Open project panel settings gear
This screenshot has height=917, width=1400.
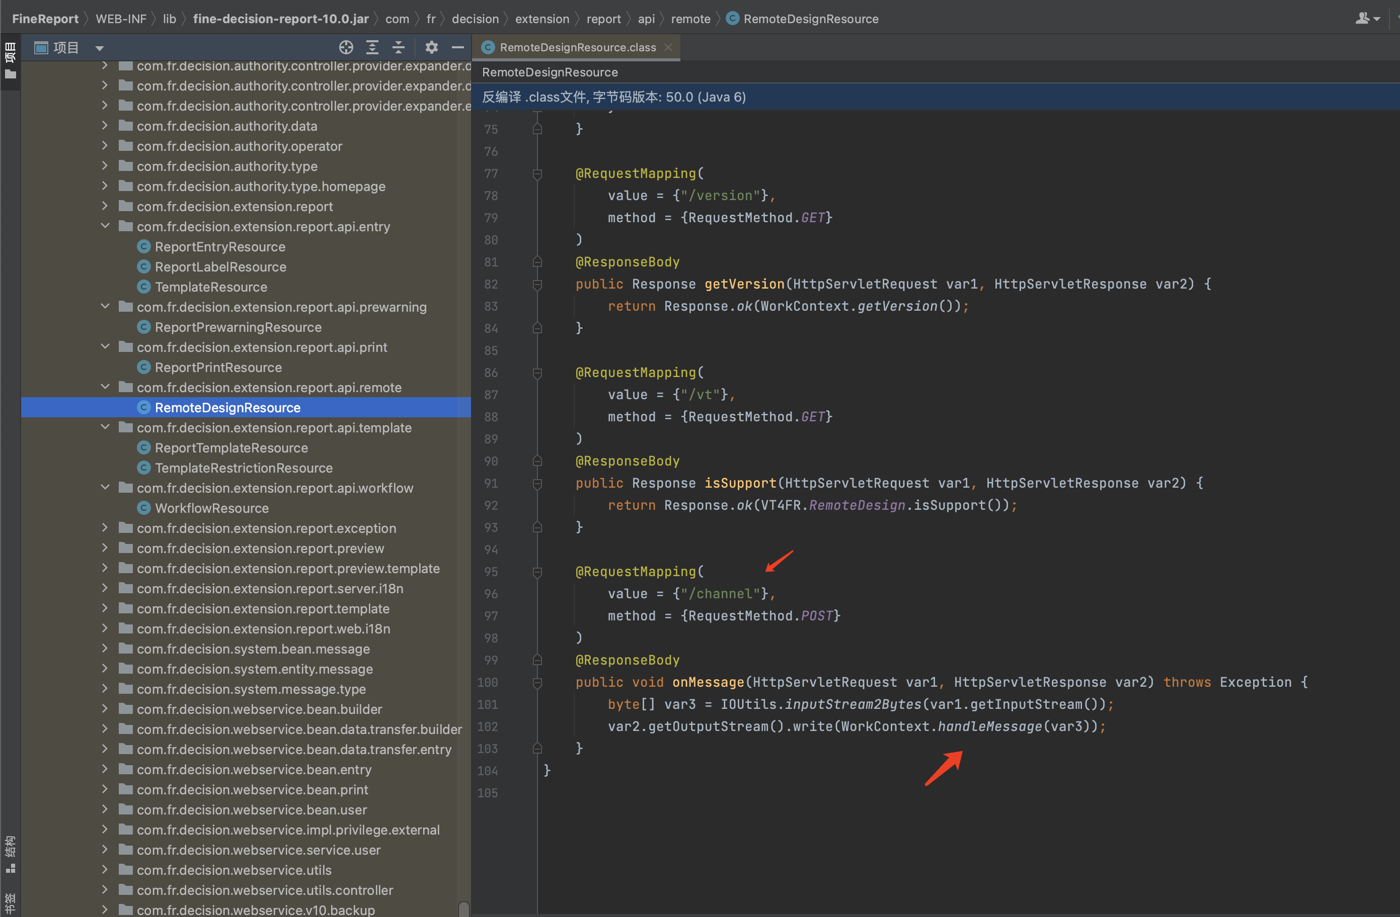[431, 48]
